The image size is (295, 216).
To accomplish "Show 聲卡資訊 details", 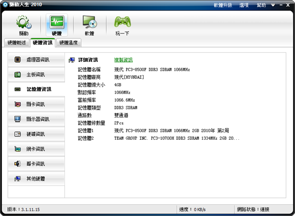I will (x=36, y=164).
